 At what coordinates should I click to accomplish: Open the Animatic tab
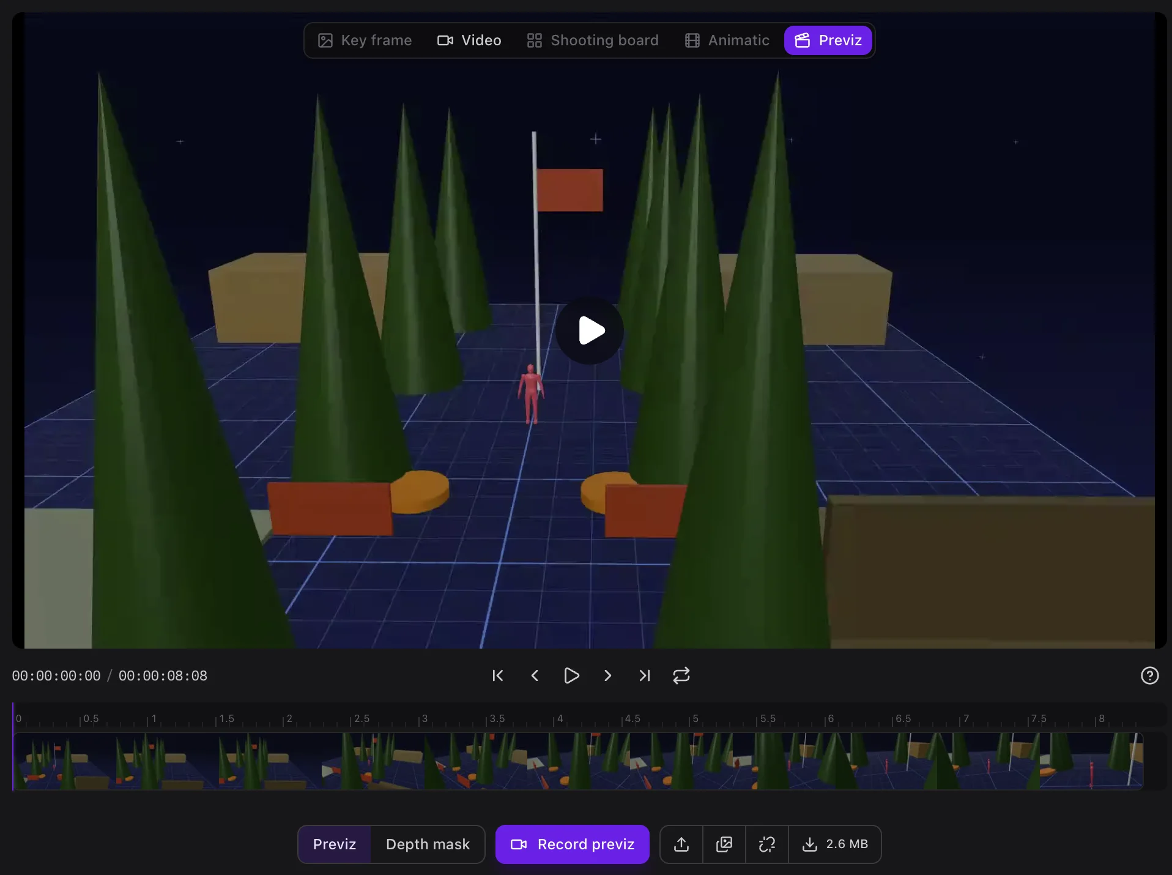(x=727, y=40)
